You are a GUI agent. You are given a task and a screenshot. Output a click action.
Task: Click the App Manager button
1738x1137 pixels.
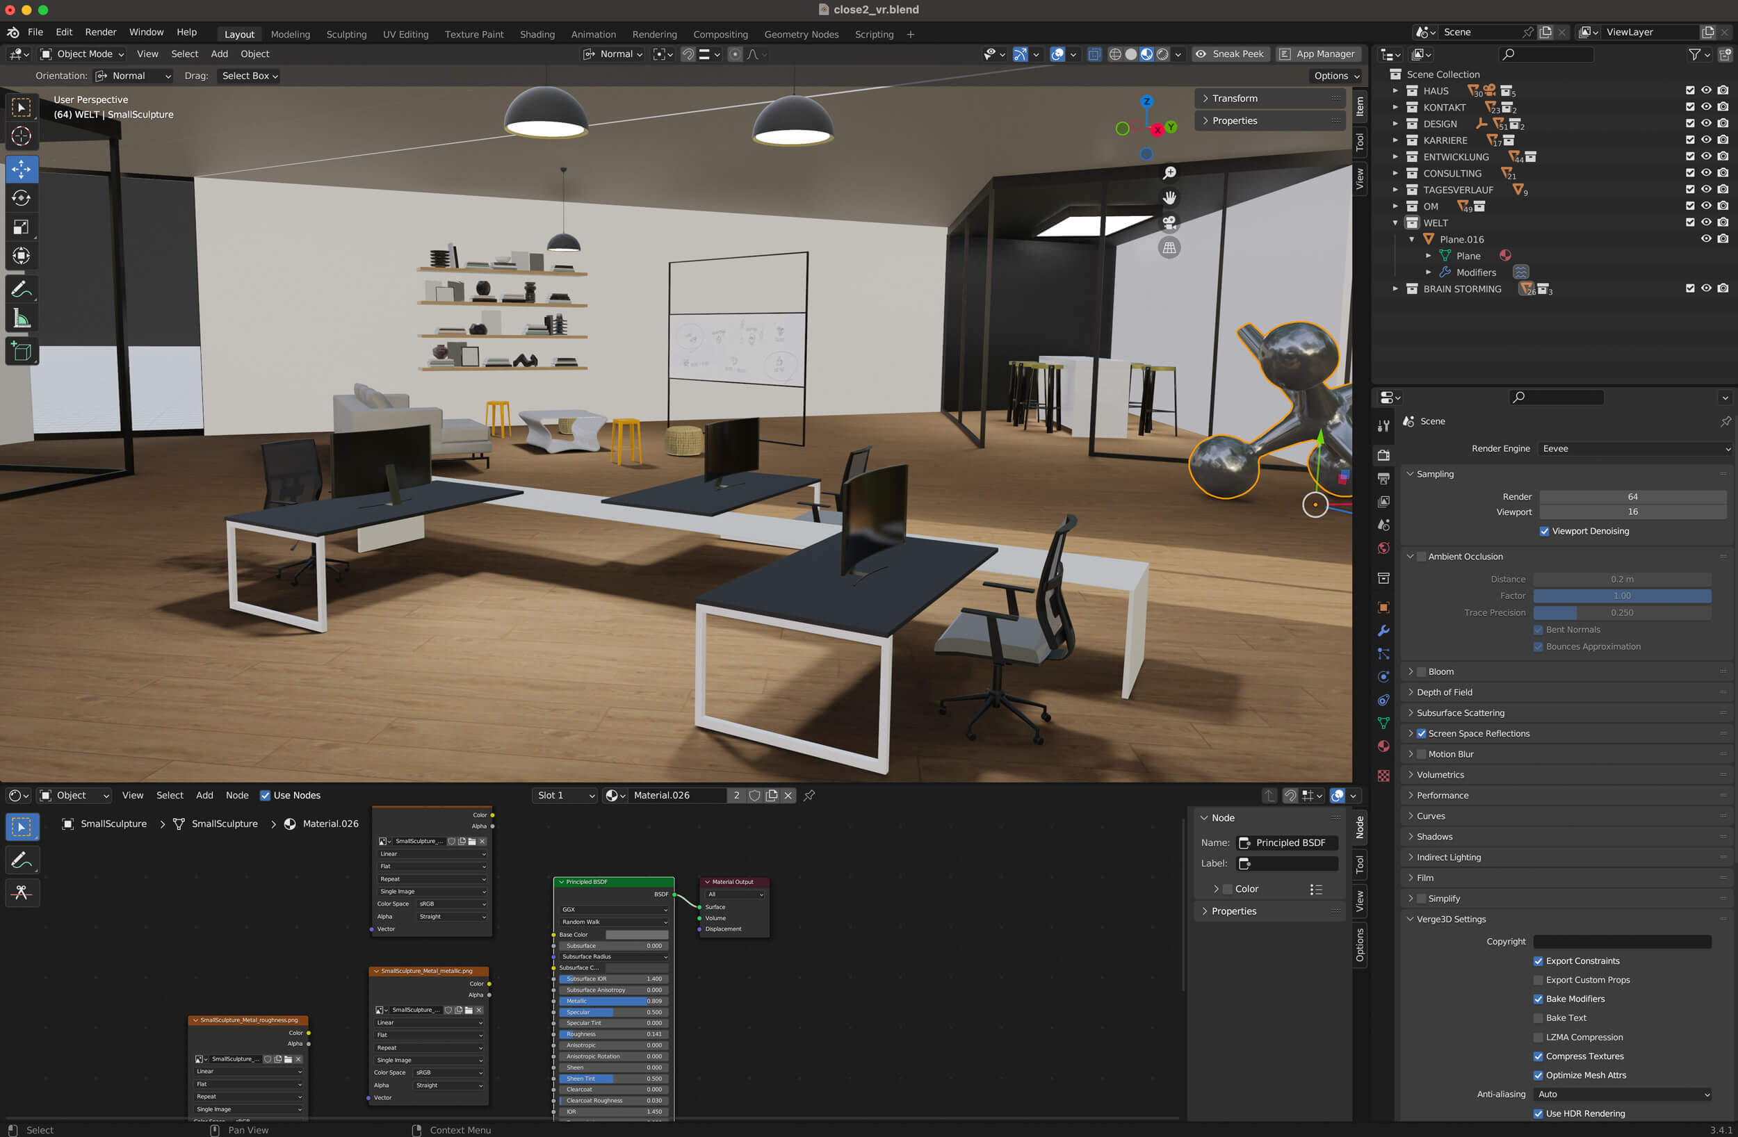coord(1317,54)
